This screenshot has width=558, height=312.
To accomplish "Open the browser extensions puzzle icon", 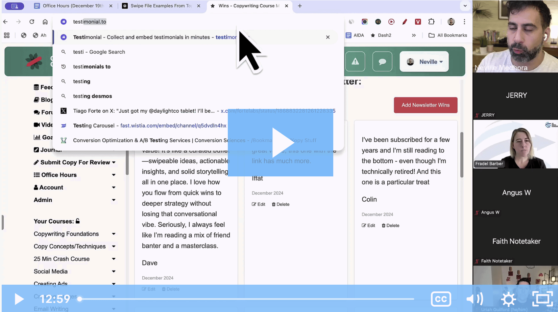I will pyautogui.click(x=431, y=22).
